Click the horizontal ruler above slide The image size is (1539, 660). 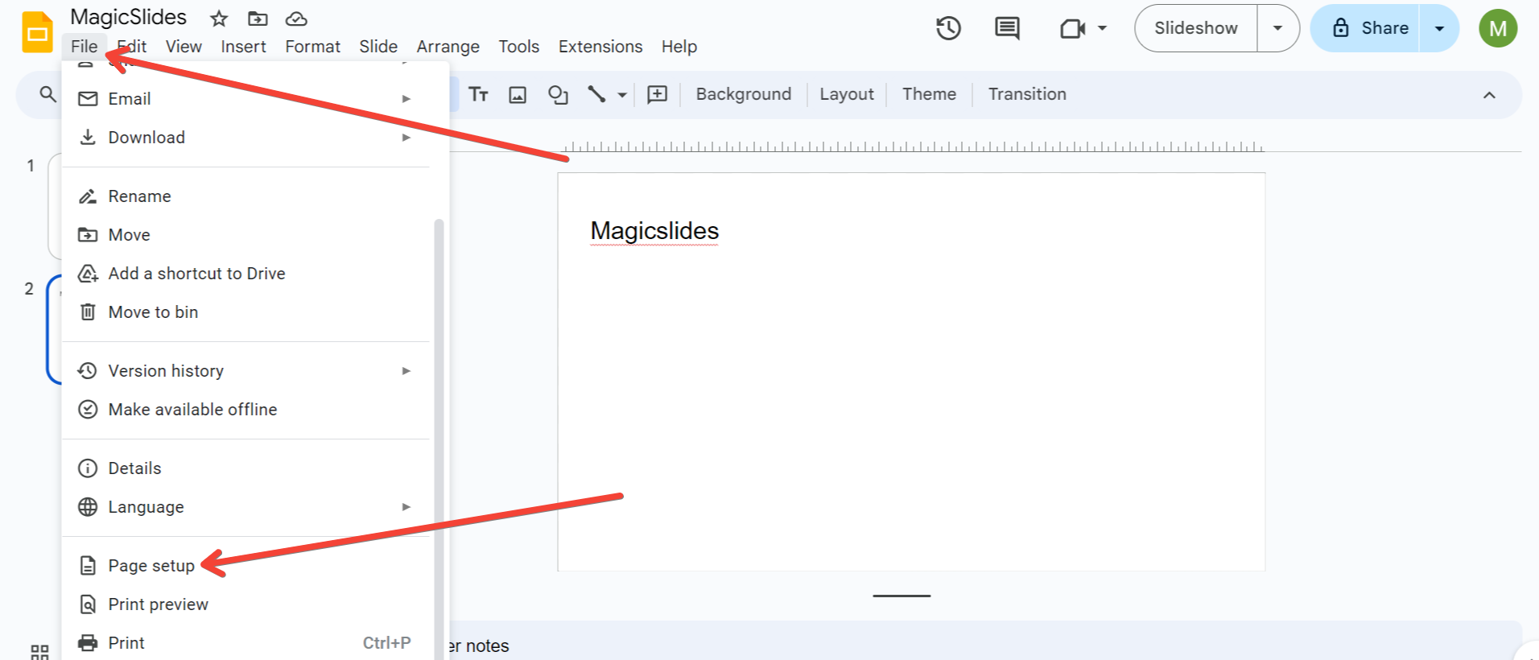click(911, 146)
